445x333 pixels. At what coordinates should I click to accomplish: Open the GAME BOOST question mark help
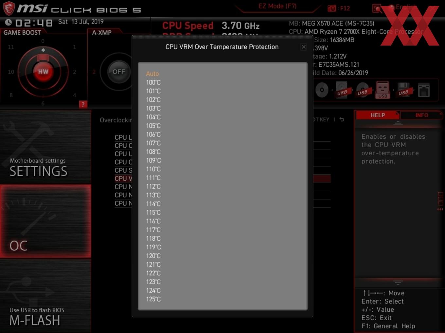coord(83,104)
